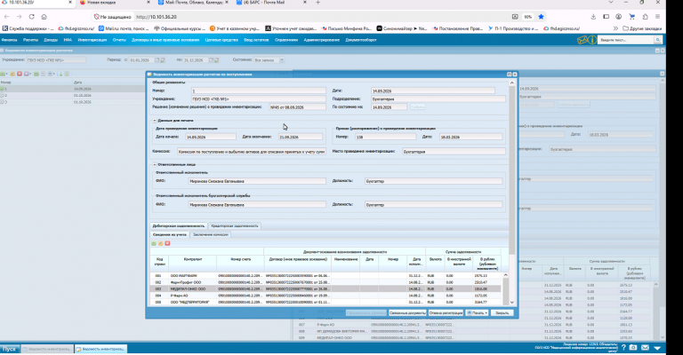Screen dimensions: 683x355
Task: Switch to the 'Кредиторская задолженность' tab
Action: coord(235,226)
